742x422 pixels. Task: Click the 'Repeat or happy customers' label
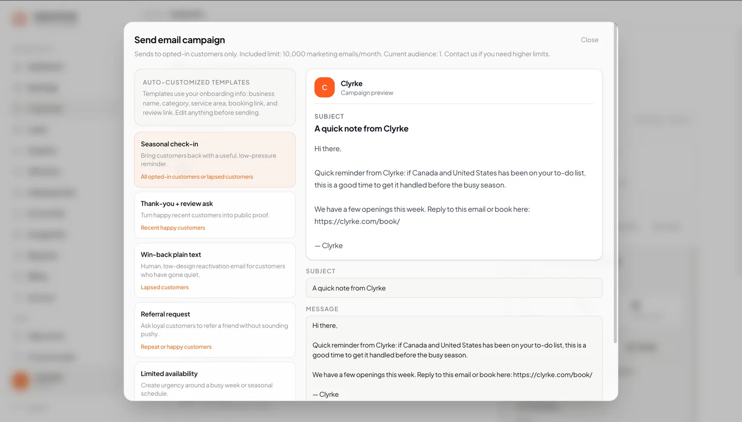click(x=176, y=347)
